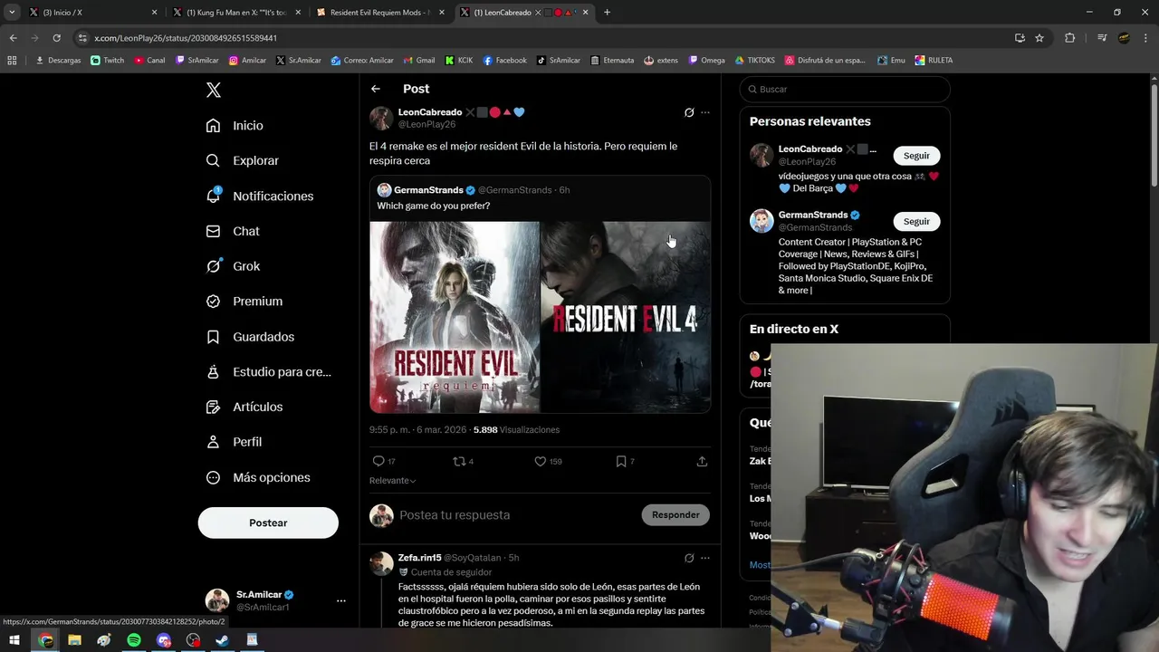Viewport: 1159px width, 652px height.
Task: Click the X logo home icon
Action: (x=213, y=90)
